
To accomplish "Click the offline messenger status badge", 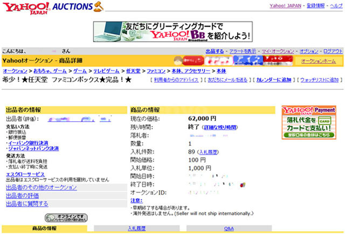I will point(66,218).
